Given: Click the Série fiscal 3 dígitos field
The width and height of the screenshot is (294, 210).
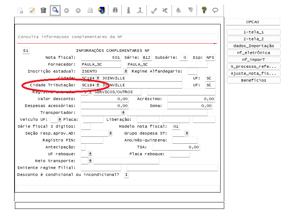Looking at the screenshot, I should 86,126.
